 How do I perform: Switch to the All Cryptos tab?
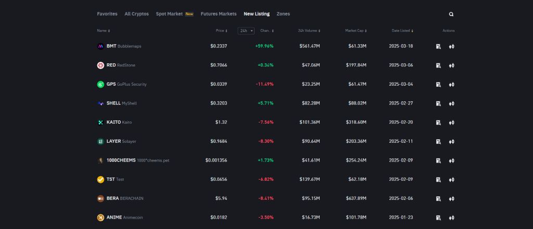[137, 14]
